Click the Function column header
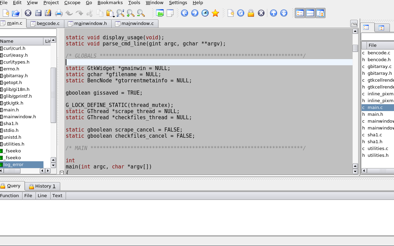The width and height of the screenshot is (394, 246). (x=11, y=195)
